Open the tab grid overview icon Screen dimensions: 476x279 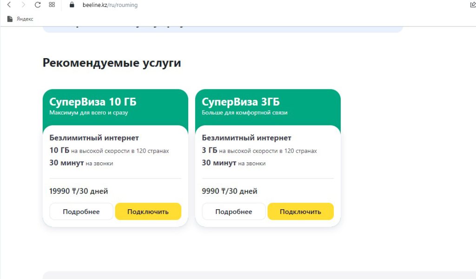coord(52,5)
